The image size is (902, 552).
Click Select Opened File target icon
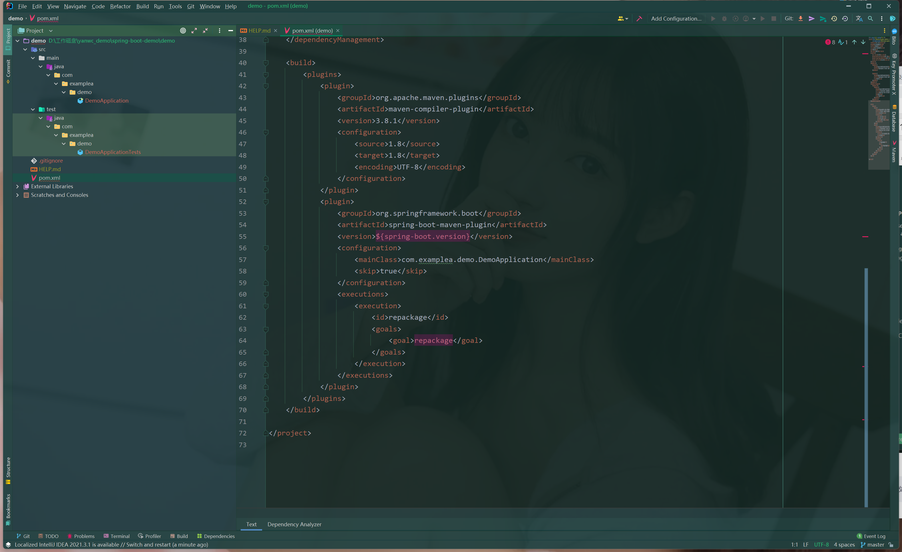click(183, 31)
